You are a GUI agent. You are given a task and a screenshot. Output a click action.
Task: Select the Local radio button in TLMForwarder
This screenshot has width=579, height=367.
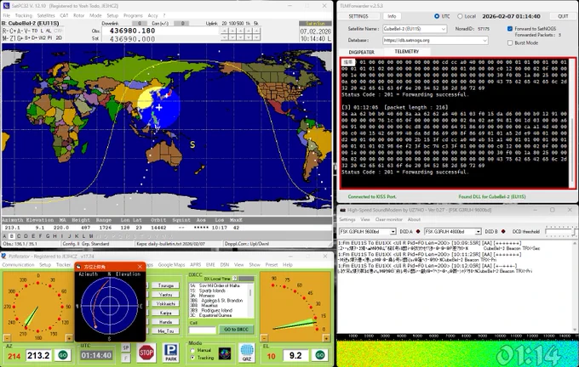[460, 16]
